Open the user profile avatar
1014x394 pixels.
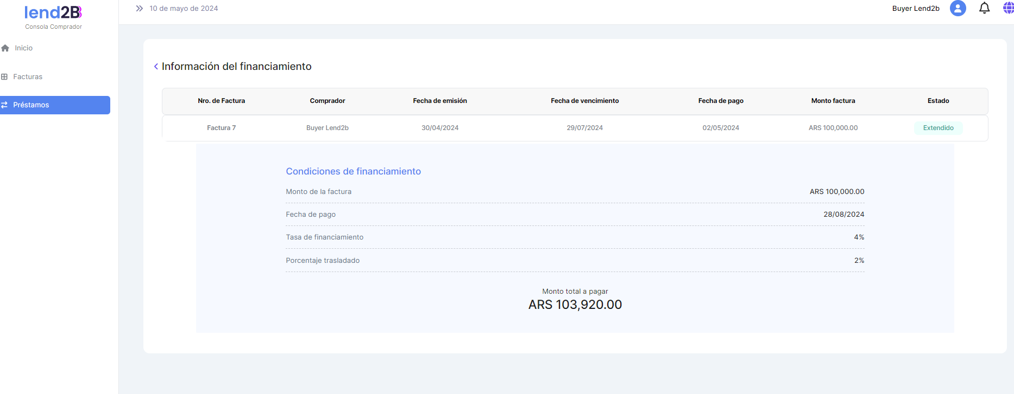click(958, 8)
